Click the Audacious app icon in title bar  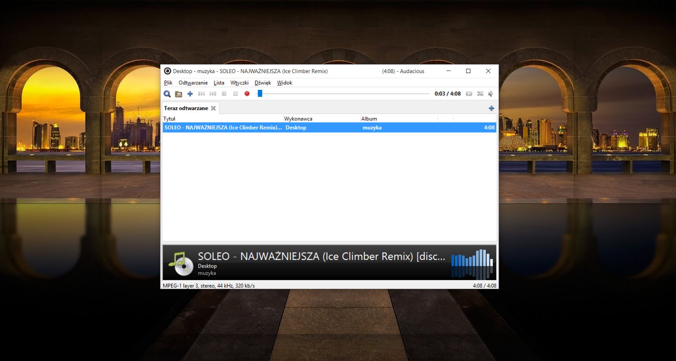pos(167,71)
